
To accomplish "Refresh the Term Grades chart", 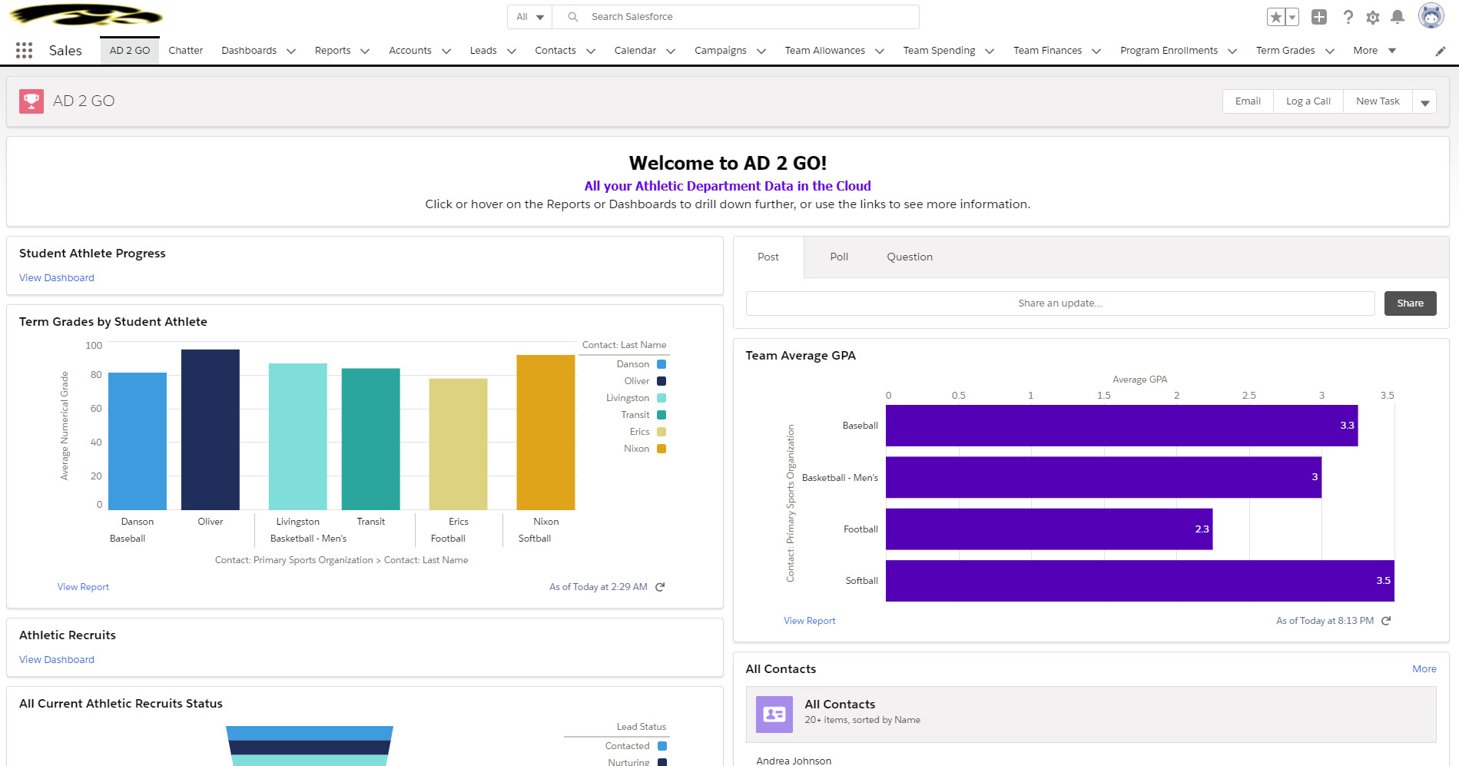I will pyautogui.click(x=660, y=587).
